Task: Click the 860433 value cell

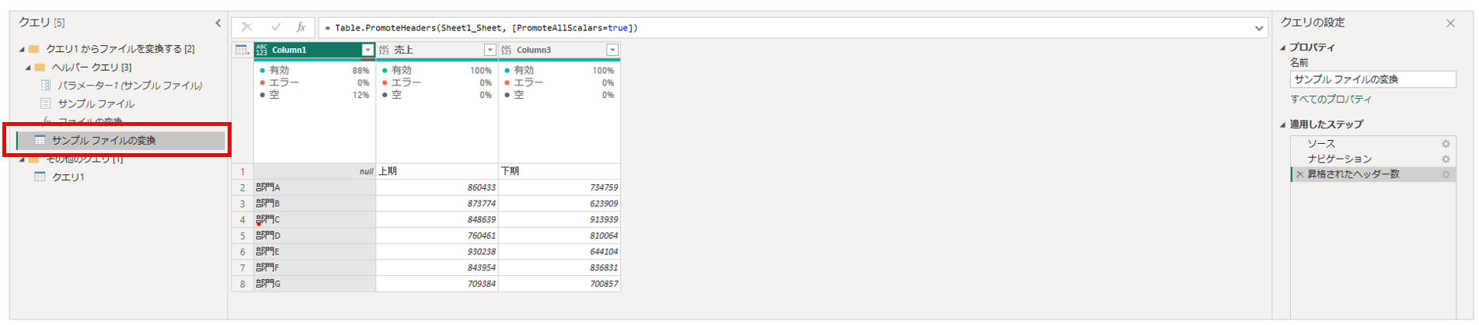Action: coord(437,187)
